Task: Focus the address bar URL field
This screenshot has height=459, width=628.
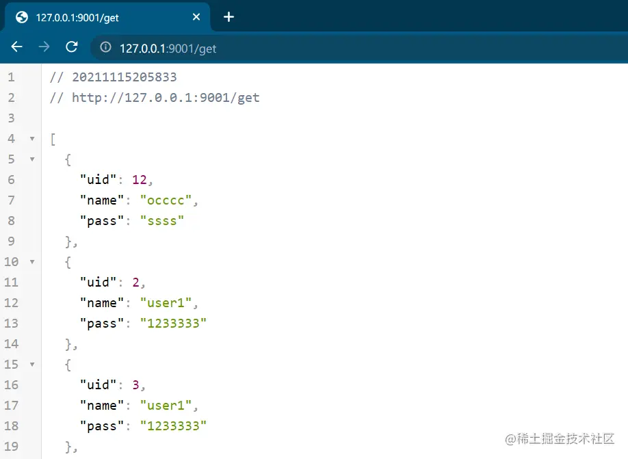Action: tap(358, 48)
